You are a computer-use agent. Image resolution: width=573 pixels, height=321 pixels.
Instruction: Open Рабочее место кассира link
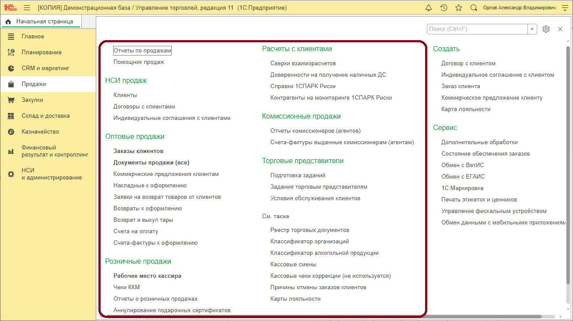[147, 276]
